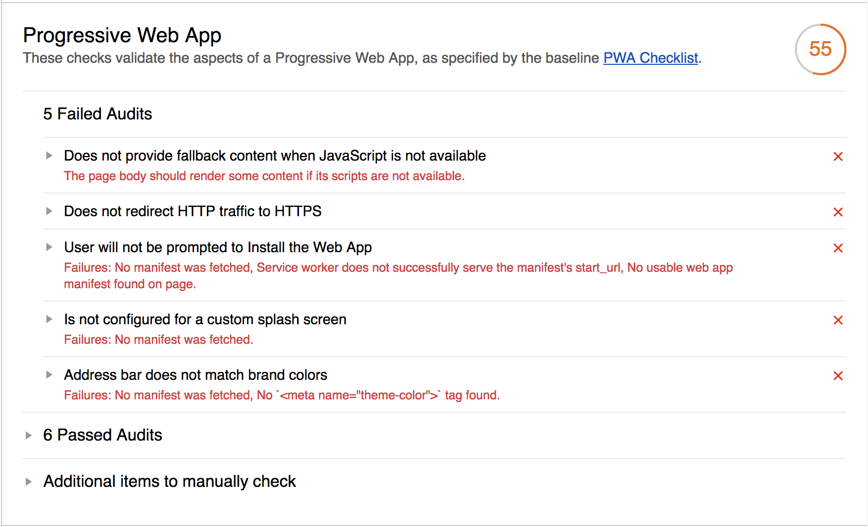Click '6 Passed Audits' heading text

point(102,435)
